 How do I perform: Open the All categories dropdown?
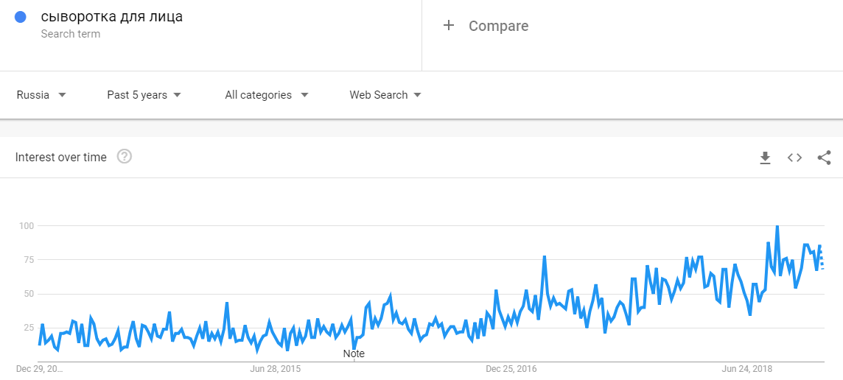click(x=266, y=95)
